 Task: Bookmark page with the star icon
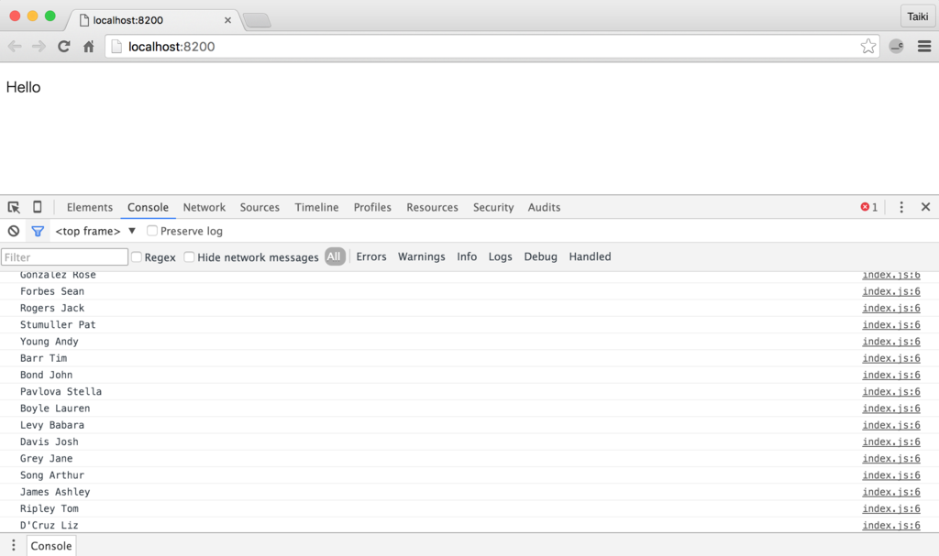[867, 47]
